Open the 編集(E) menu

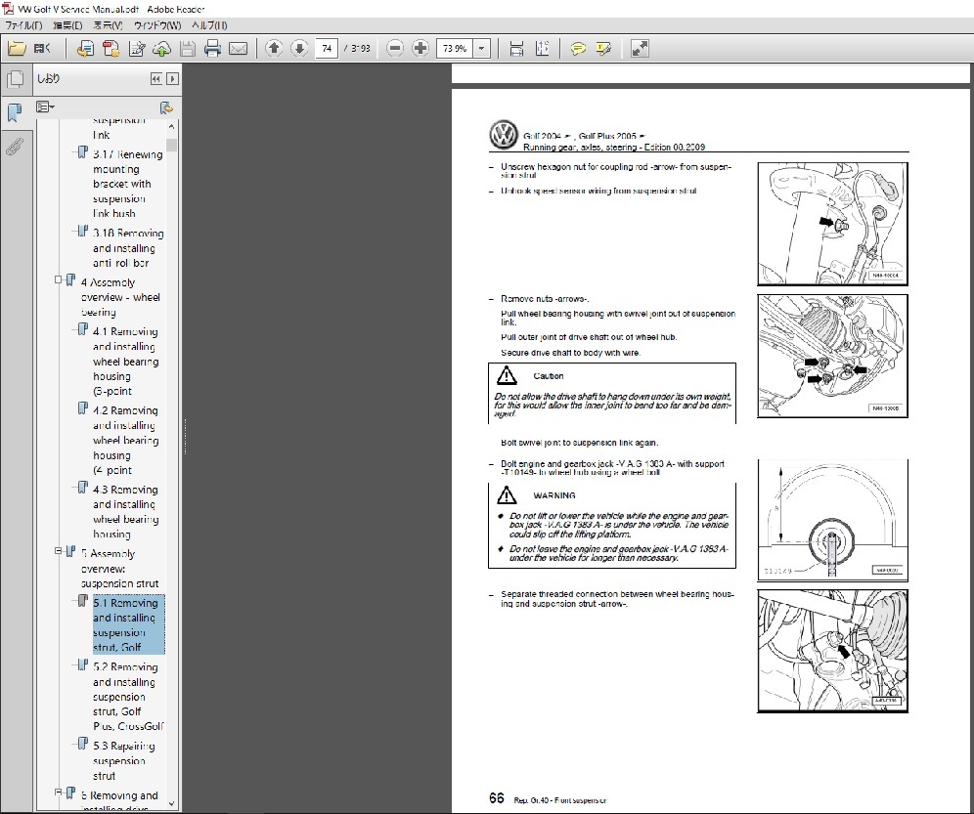tap(67, 25)
